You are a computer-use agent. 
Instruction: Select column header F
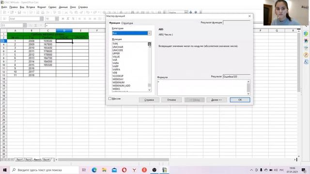click(97, 30)
